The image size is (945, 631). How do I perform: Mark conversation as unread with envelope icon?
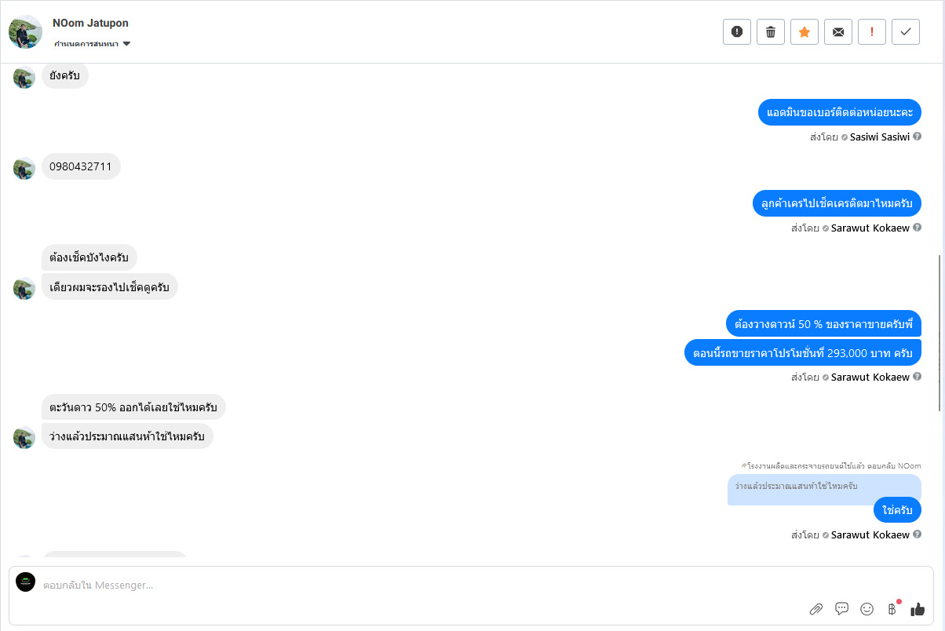point(838,32)
